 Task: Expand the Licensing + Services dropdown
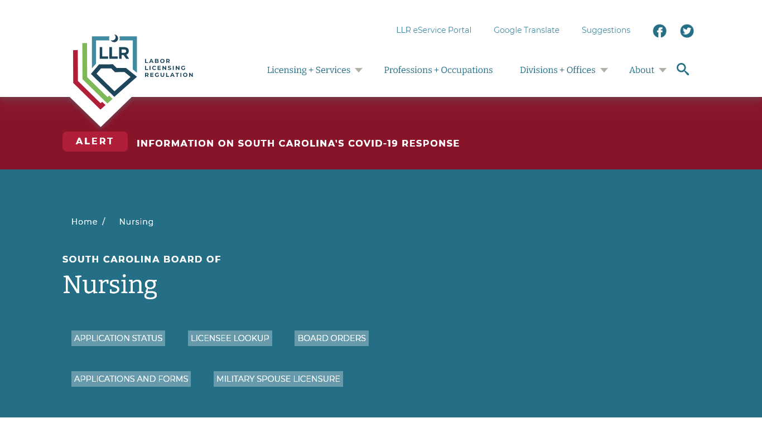click(x=309, y=70)
